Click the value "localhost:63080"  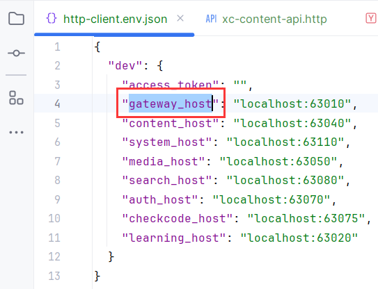285,180
